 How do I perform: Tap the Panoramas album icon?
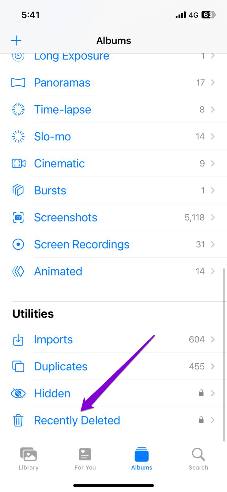pos(18,83)
